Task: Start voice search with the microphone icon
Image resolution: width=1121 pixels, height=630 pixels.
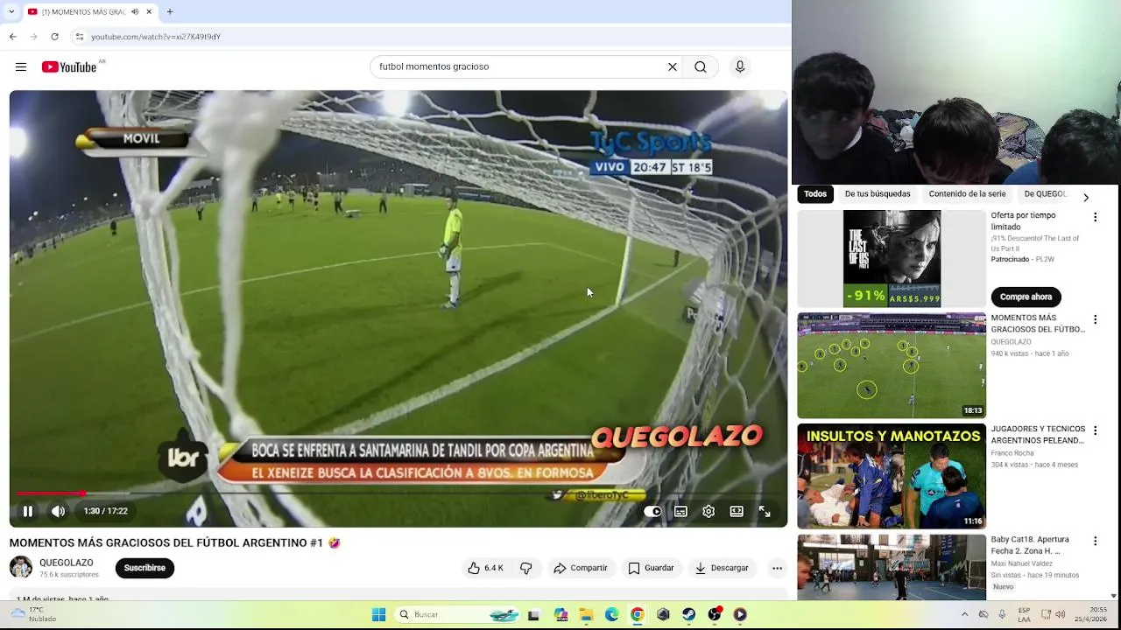Action: pos(740,66)
